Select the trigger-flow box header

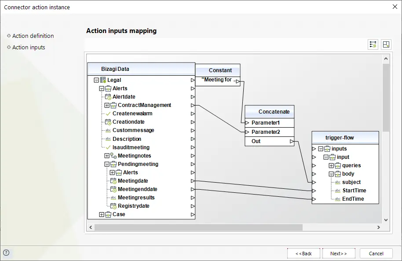pos(345,138)
